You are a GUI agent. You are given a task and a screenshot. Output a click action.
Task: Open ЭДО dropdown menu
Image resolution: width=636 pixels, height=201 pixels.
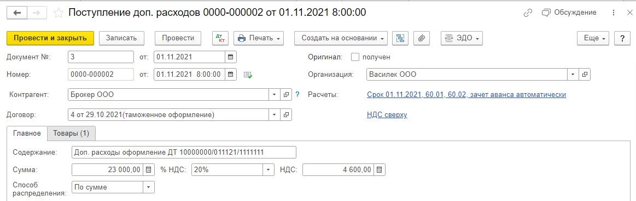[x=462, y=38]
